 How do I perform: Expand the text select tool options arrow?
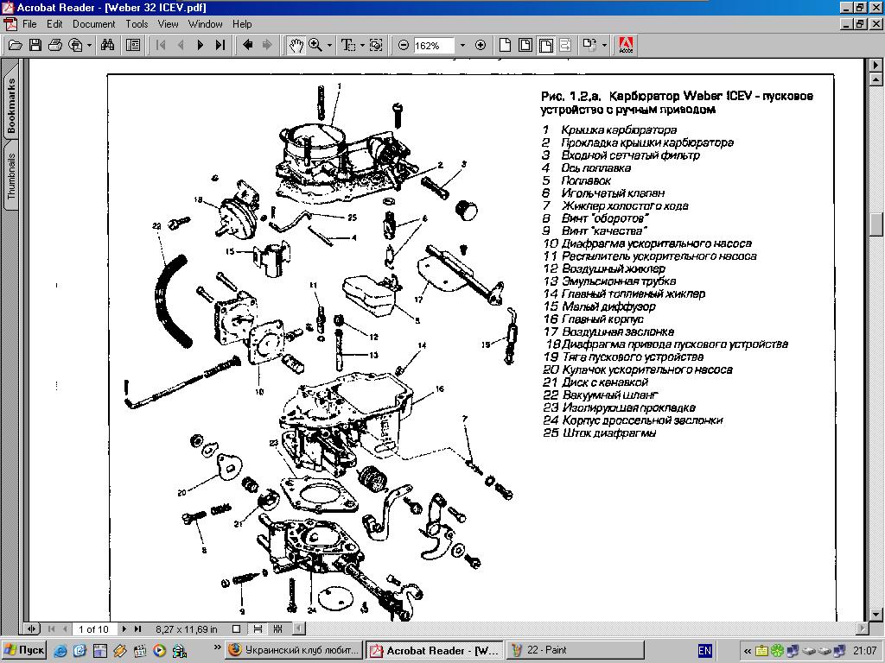pos(362,45)
